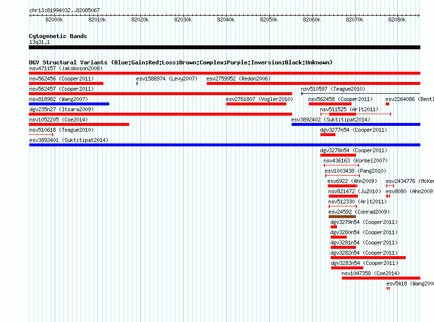The width and height of the screenshot is (434, 322).
Task: Click the nsv511525 (Arlt2011) label
Action: coord(349,109)
